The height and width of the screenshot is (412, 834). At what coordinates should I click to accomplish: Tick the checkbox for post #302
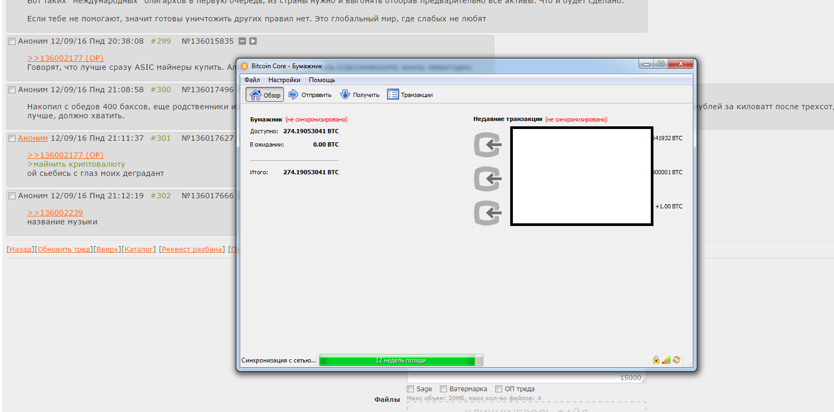tap(12, 196)
